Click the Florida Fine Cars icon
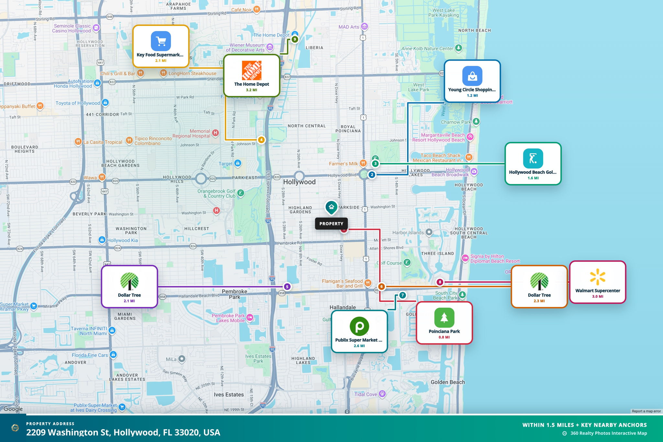This screenshot has height=442, width=663. (x=113, y=355)
